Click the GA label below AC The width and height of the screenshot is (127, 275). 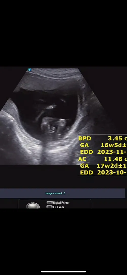[x=84, y=166]
